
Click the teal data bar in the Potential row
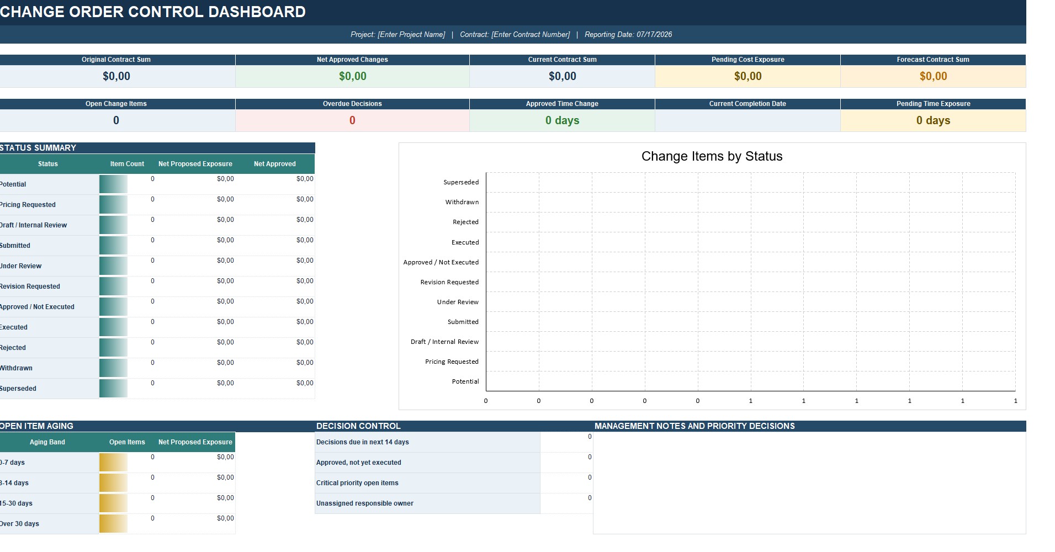tap(113, 184)
